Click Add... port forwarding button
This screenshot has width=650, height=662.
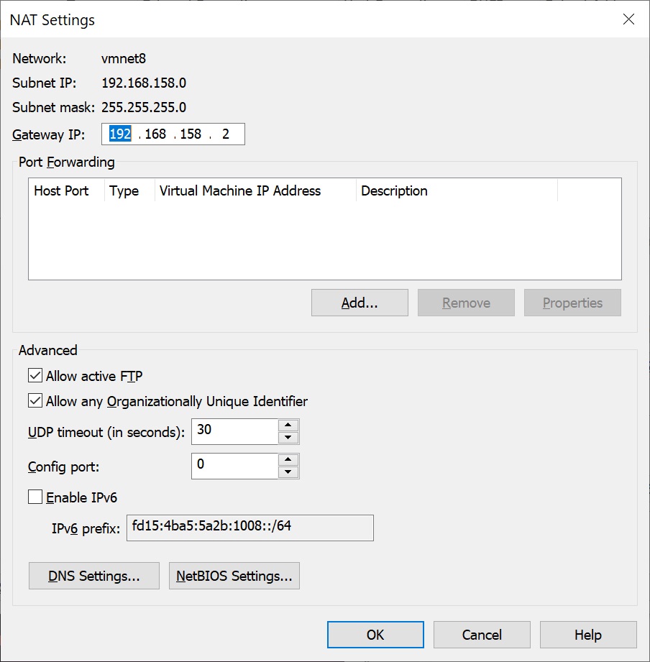click(x=360, y=303)
